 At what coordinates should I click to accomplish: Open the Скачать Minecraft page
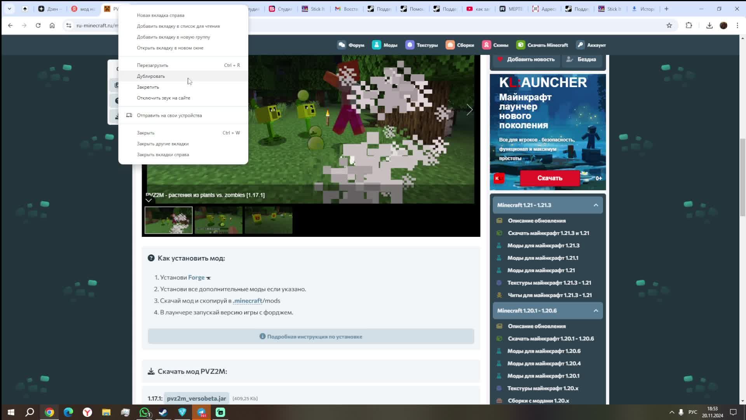pos(542,45)
